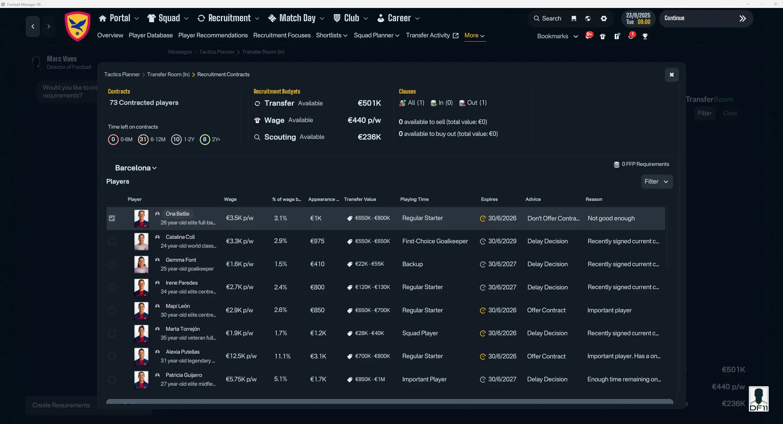Expand the Barcelona team dropdown
This screenshot has height=424, width=783.
(x=136, y=168)
